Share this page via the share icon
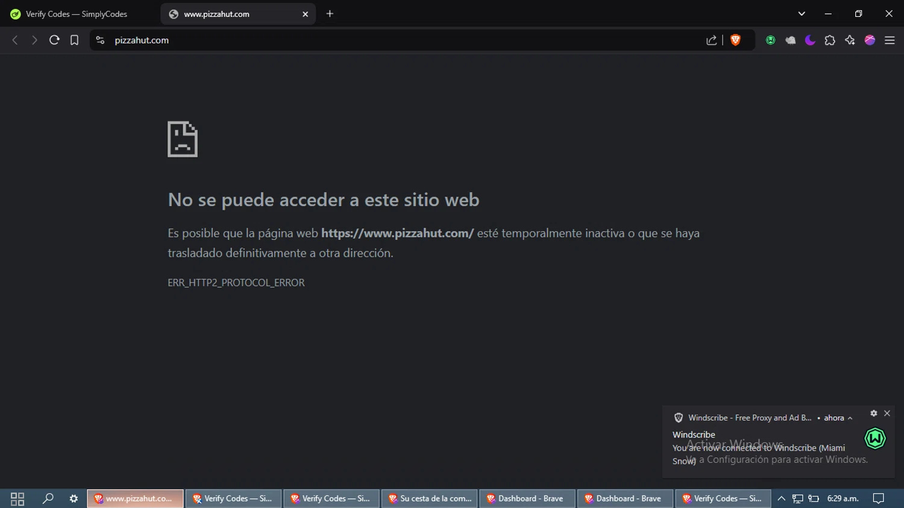Screen dimensions: 904x508 [x=712, y=40]
